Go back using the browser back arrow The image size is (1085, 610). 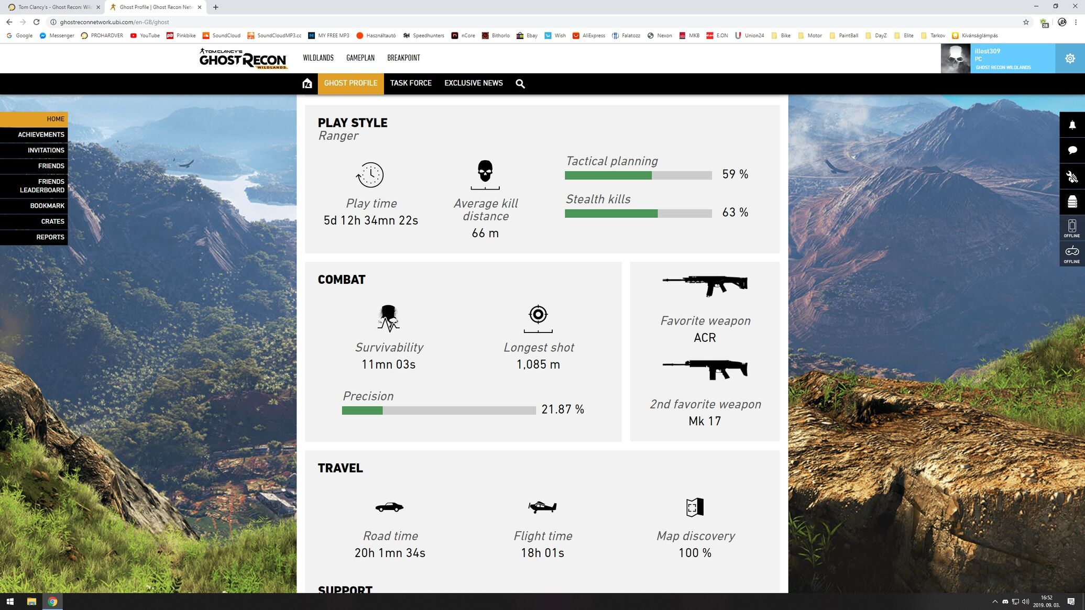9,22
